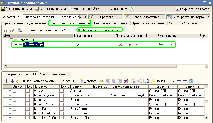Click the highlighted list icon before the vertical separator
The image size is (213, 123).
133,81
